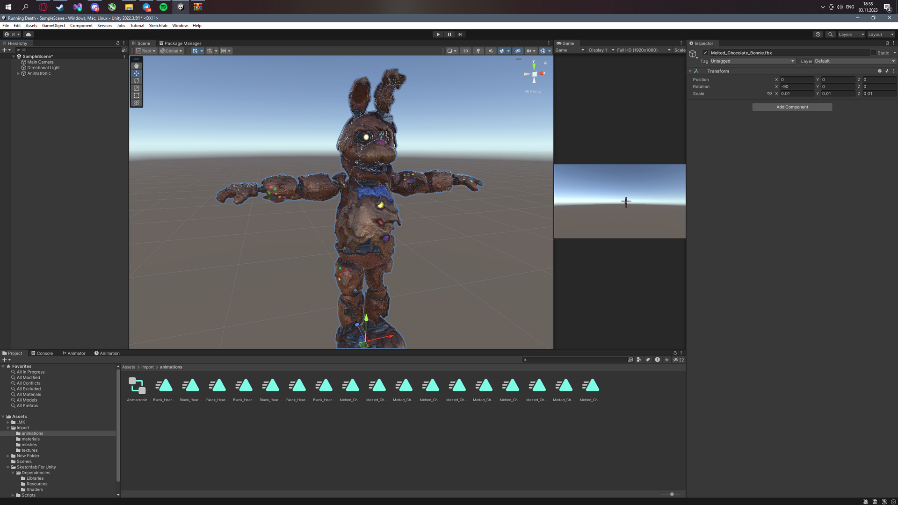The height and width of the screenshot is (505, 898).
Task: Click the favorites star icon in Project
Action: (x=666, y=360)
